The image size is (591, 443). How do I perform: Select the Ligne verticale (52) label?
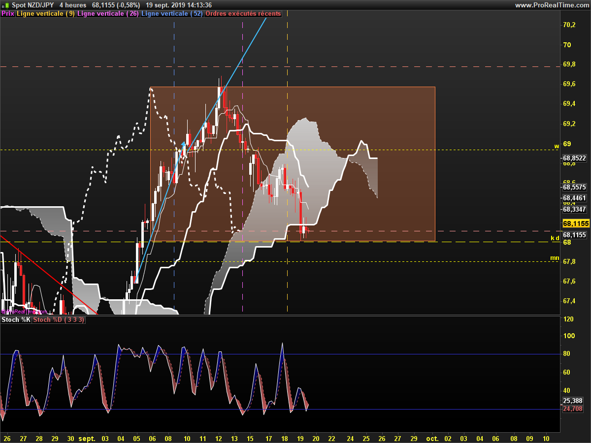point(171,14)
